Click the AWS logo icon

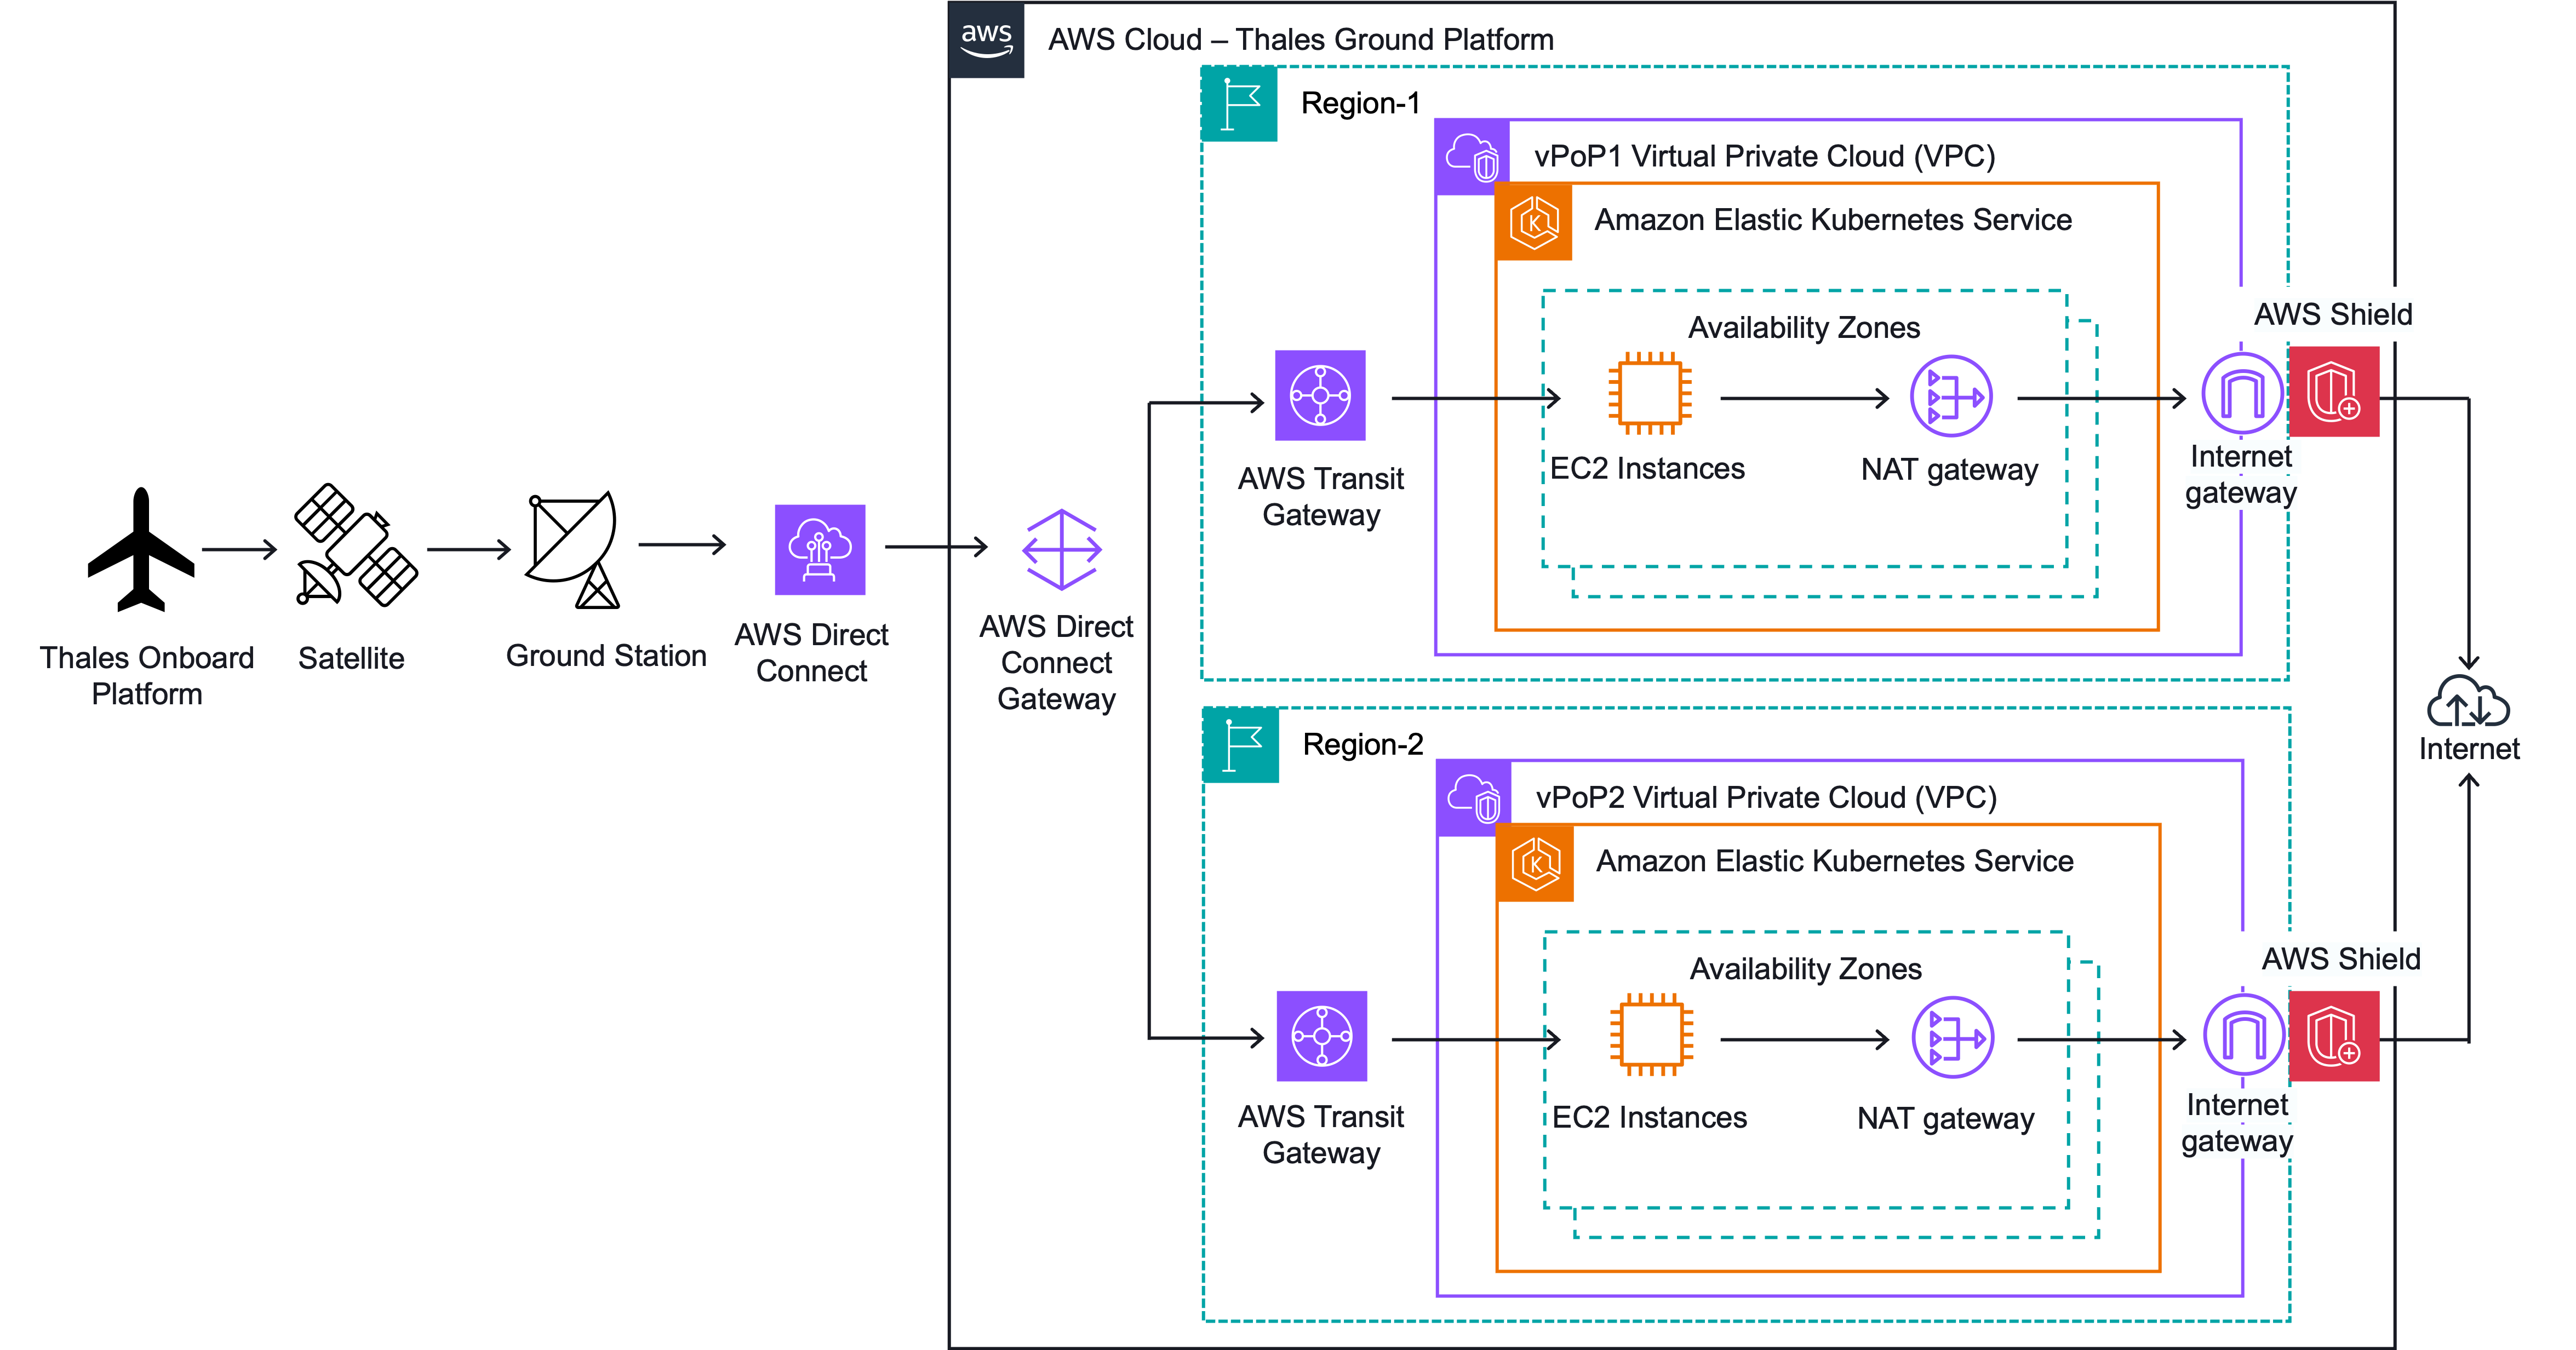(986, 40)
